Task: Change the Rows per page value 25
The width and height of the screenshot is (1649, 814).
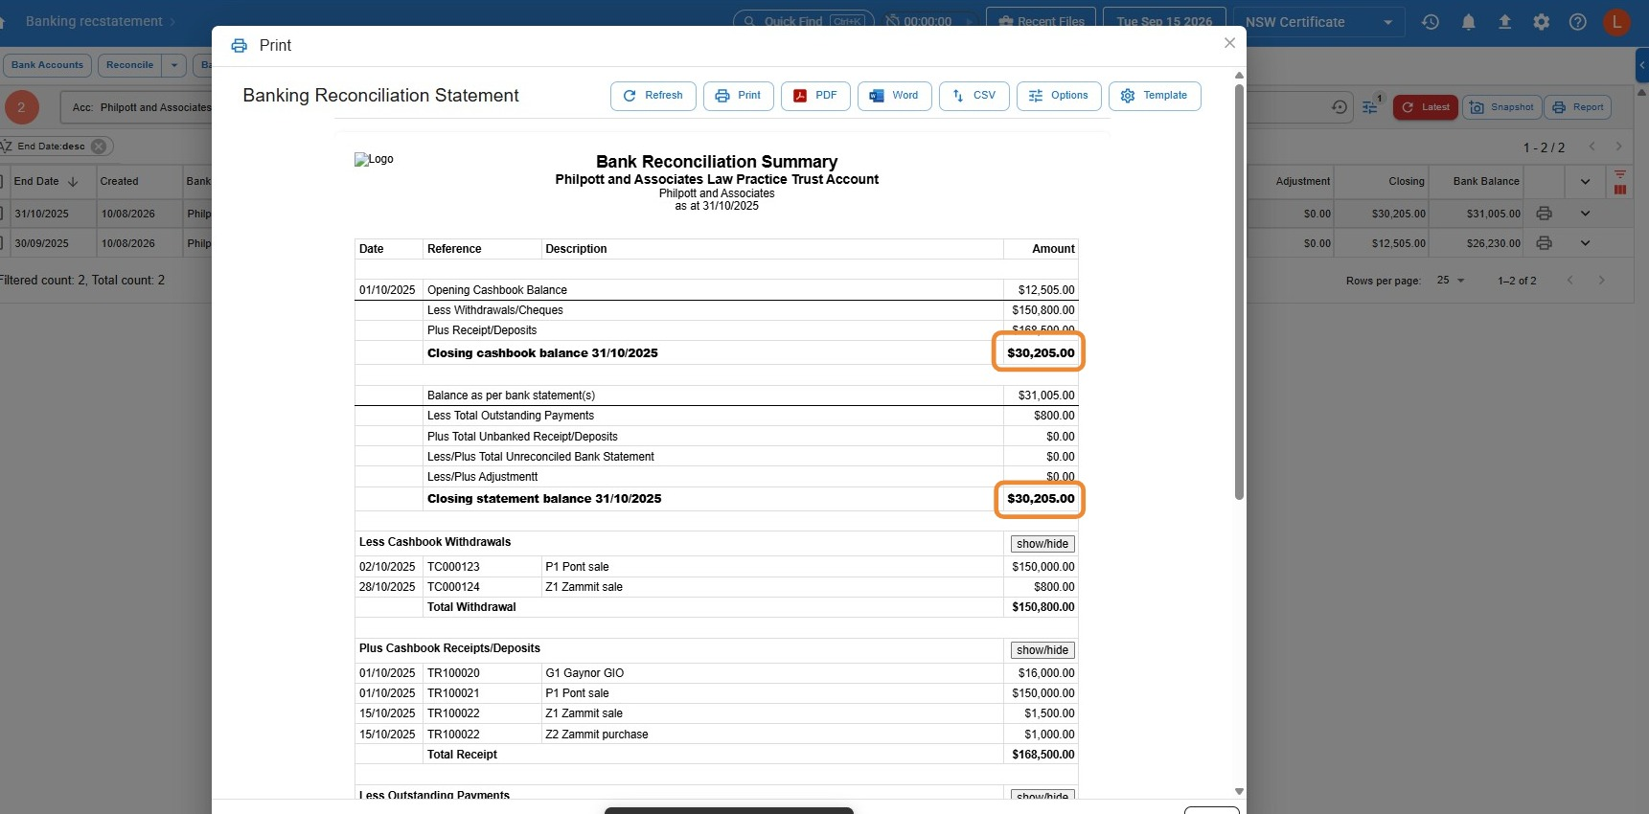Action: (x=1451, y=281)
